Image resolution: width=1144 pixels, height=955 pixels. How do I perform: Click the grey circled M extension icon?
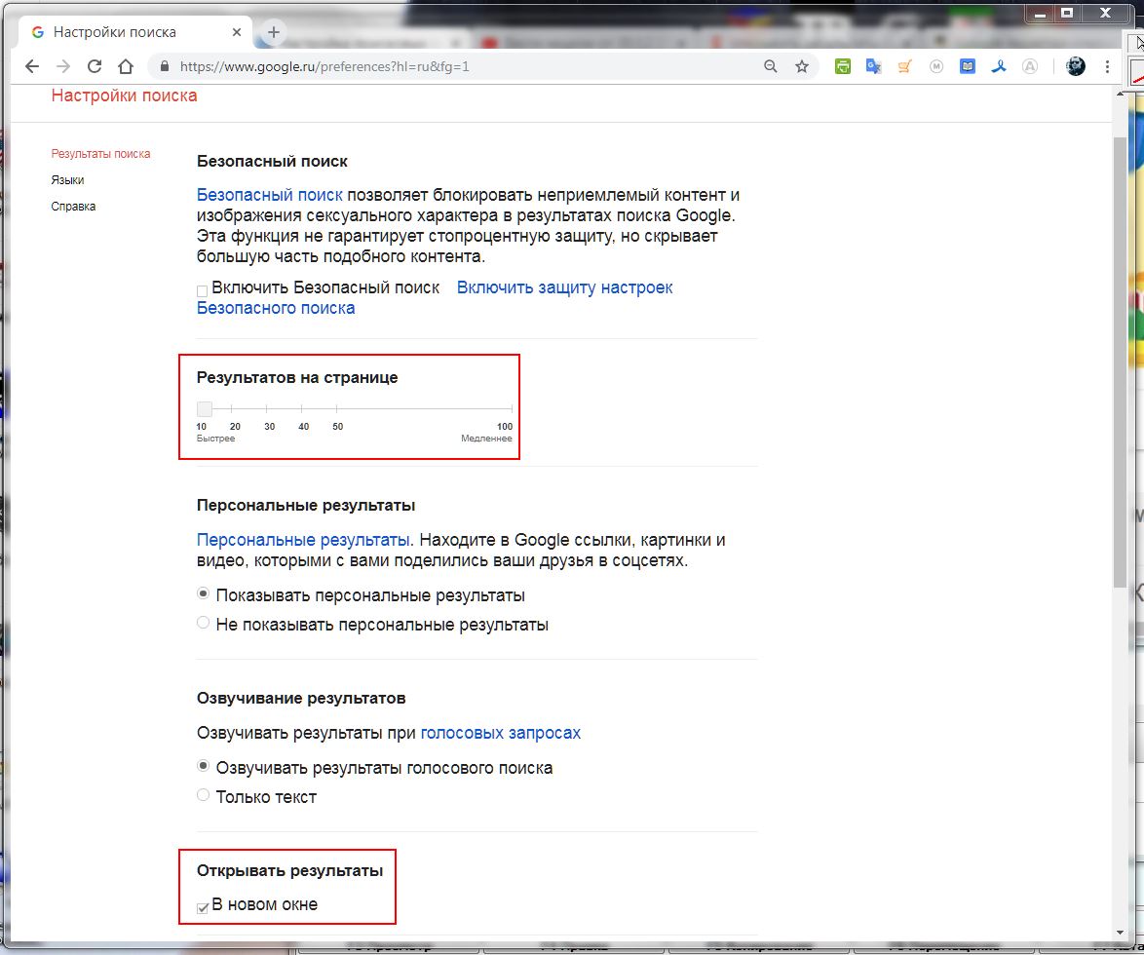[x=936, y=66]
